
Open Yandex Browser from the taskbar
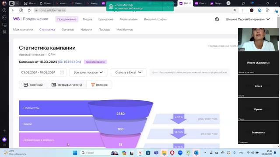coord(140,153)
